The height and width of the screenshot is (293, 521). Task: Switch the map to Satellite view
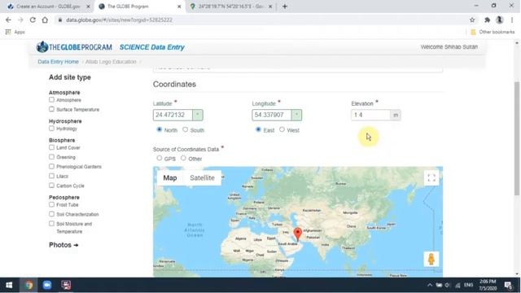(202, 177)
